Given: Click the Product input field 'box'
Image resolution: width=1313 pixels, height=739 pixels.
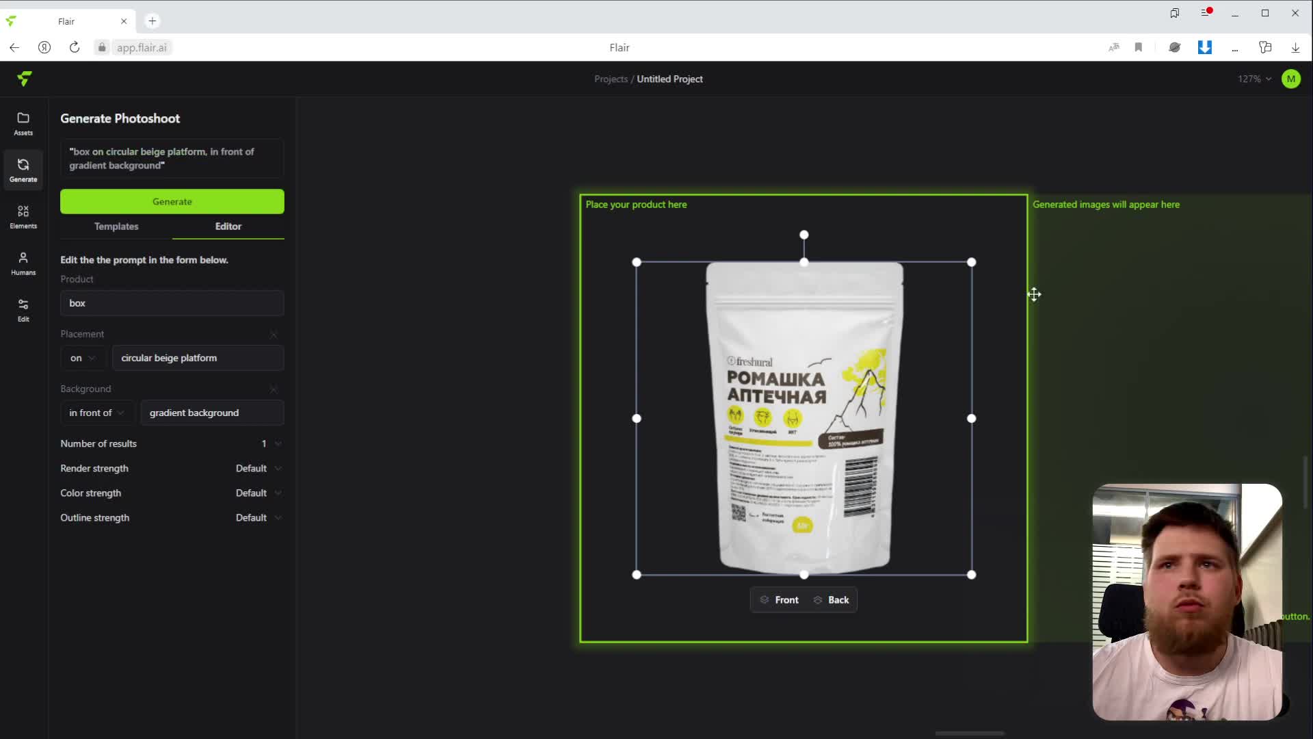Looking at the screenshot, I should click(x=172, y=303).
